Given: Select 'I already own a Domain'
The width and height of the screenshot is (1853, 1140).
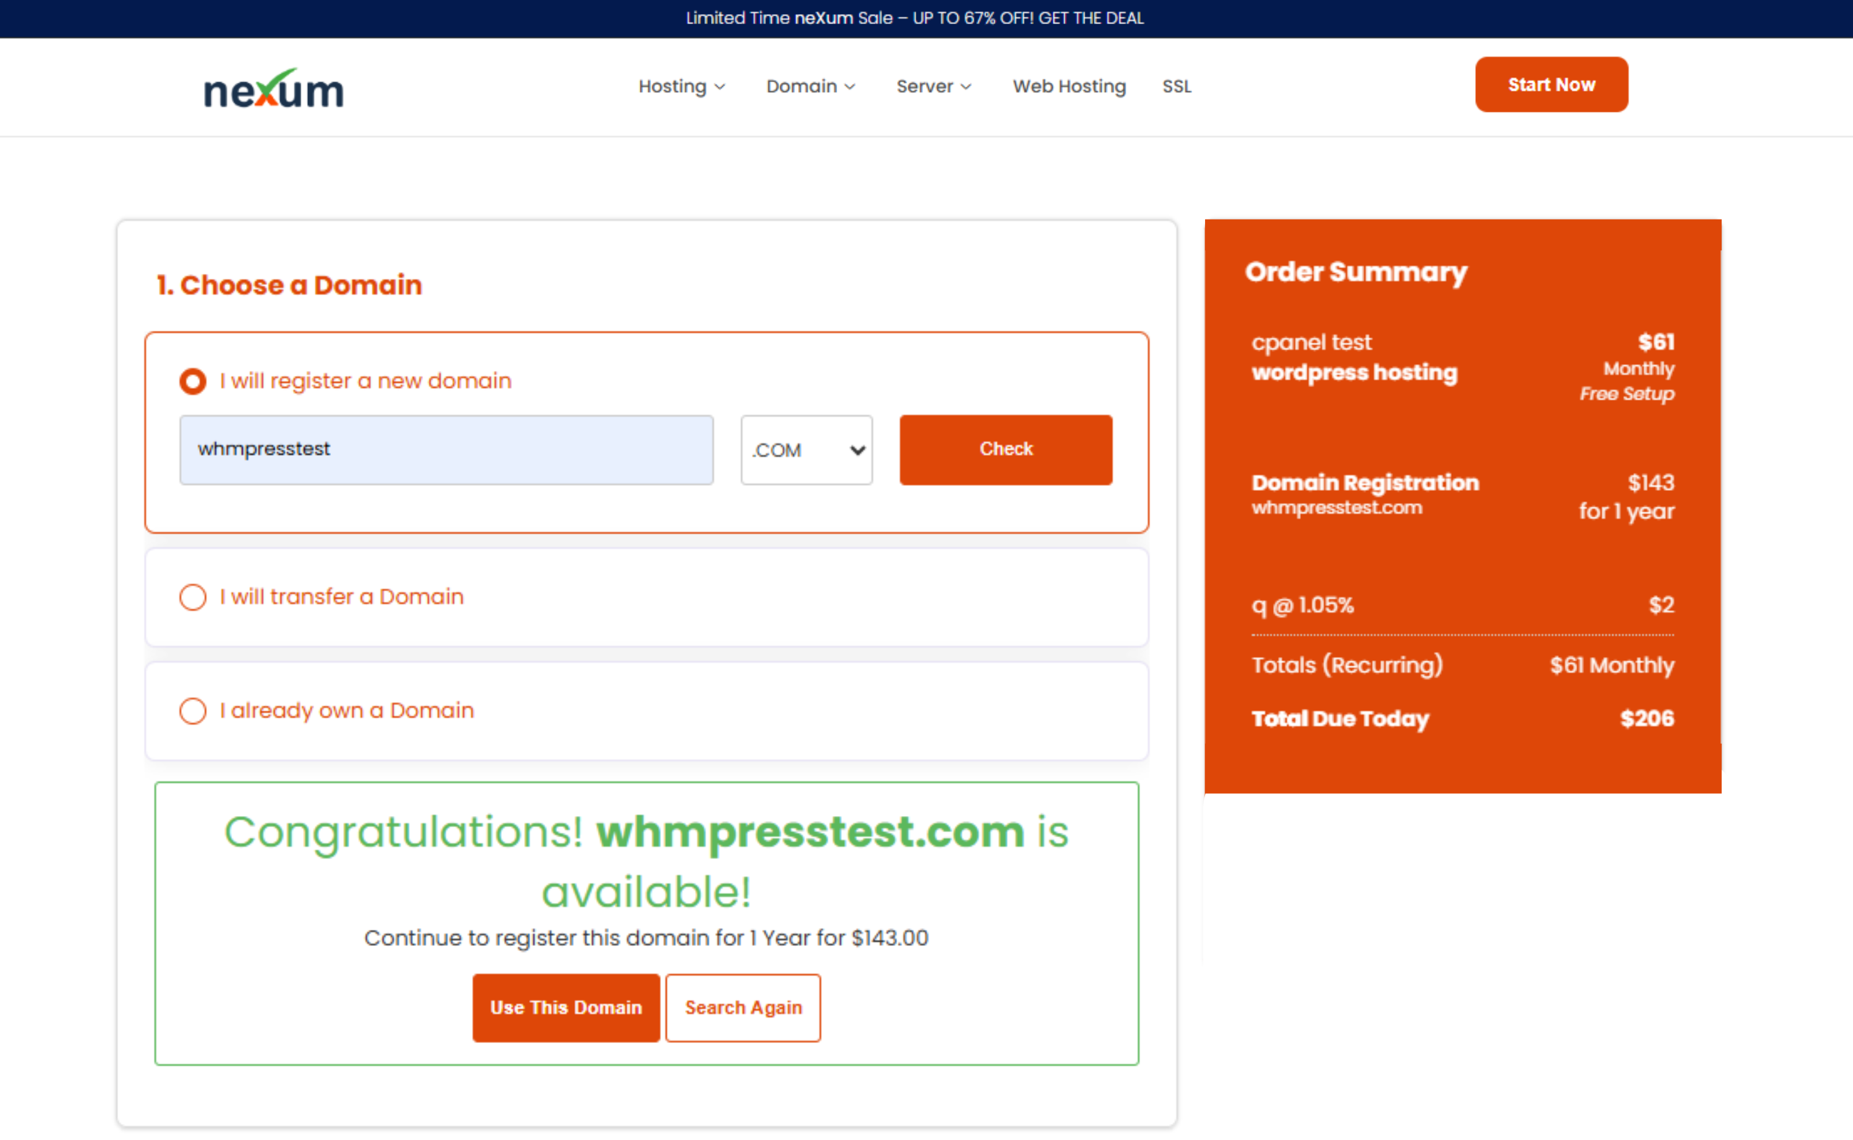Looking at the screenshot, I should click(193, 711).
